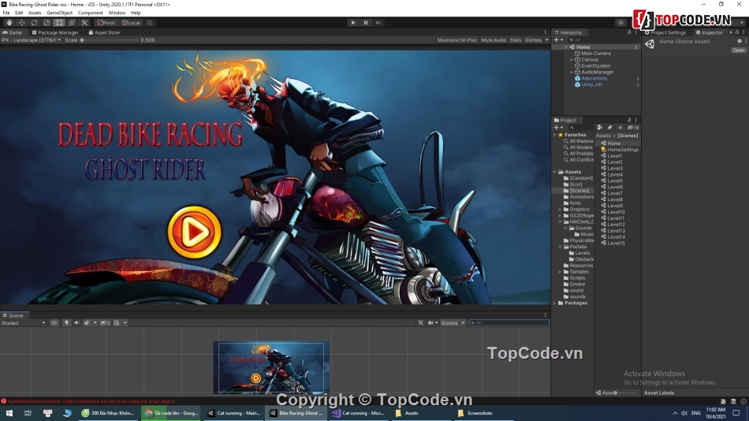Toggle Pivot handle position
749x421 pixels.
(106, 22)
